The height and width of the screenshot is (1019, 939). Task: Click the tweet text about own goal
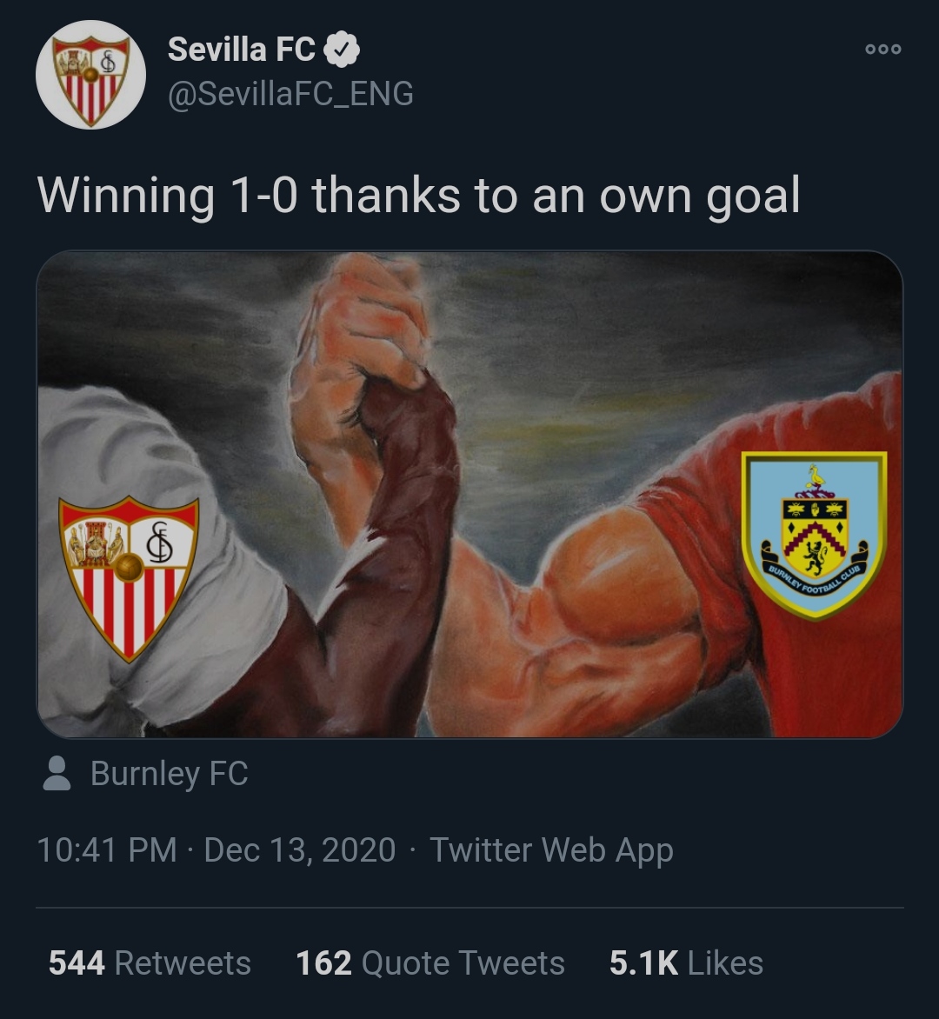click(418, 195)
